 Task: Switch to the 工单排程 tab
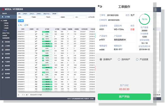pyautogui.click(x=39, y=14)
